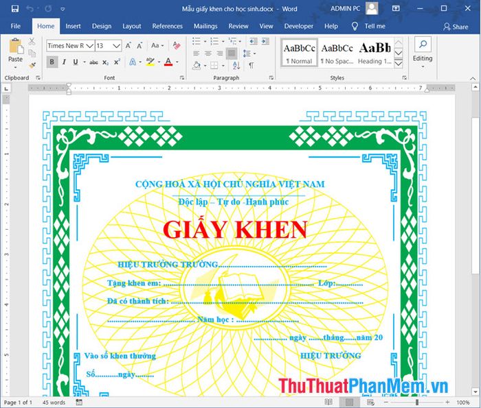Decrease font size with shrink font icon
This screenshot has width=481, height=408.
point(139,46)
